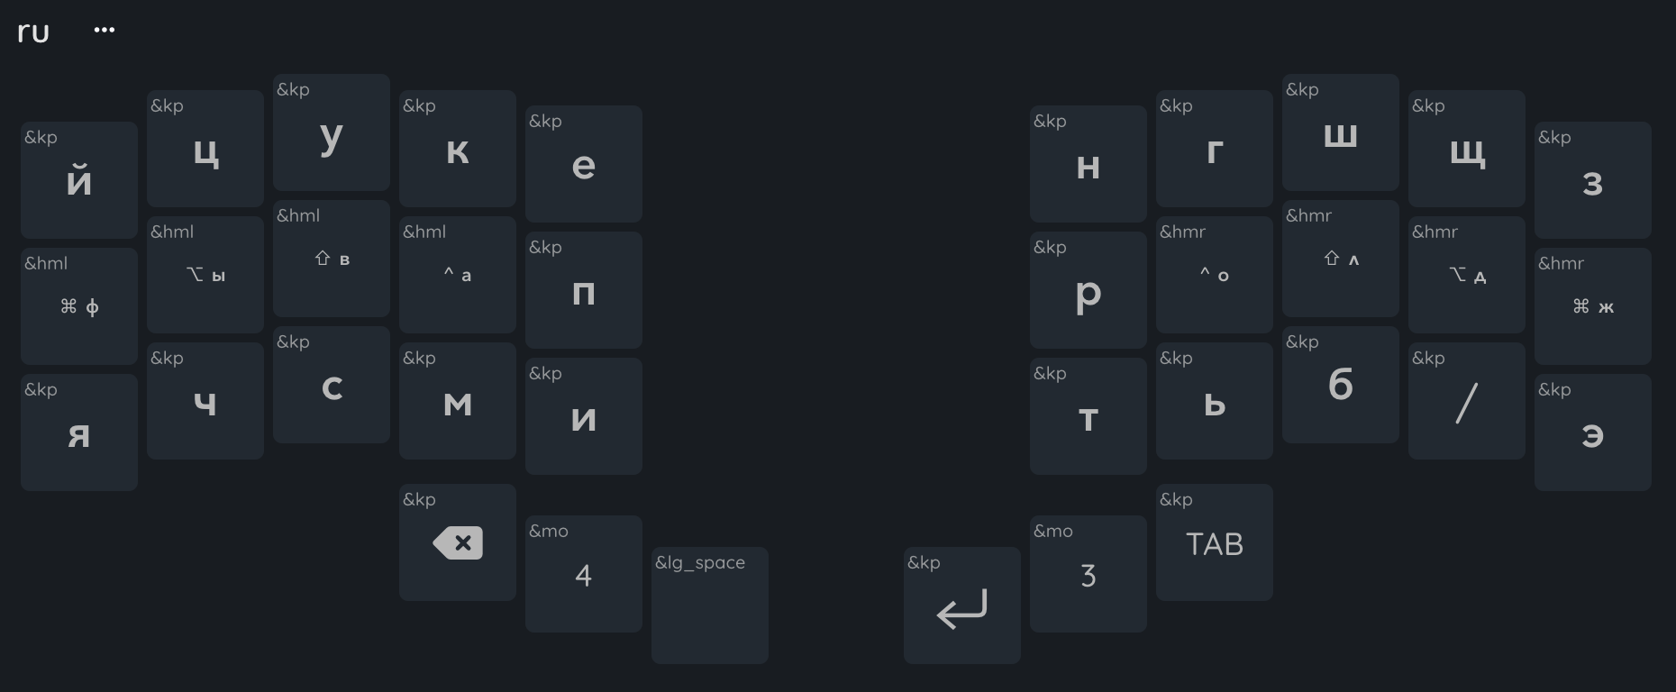Select the Control о home-row key
The width and height of the screenshot is (1676, 692).
tap(1215, 275)
